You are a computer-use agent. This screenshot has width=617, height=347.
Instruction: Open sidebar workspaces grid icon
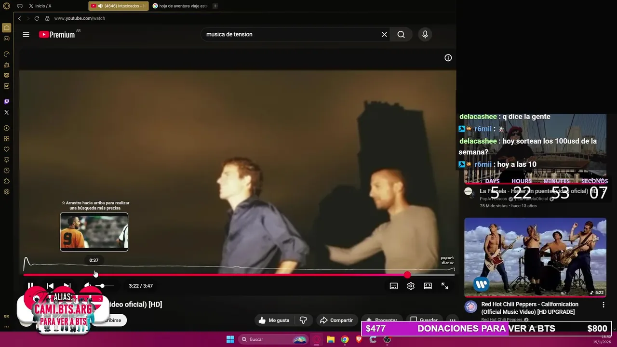tap(6, 139)
